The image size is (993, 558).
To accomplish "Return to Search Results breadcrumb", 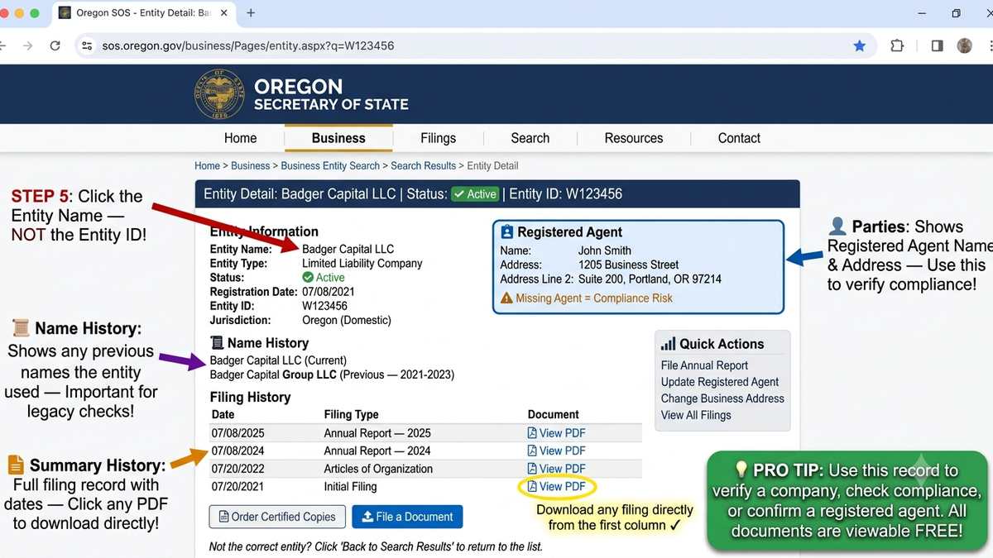I will [x=423, y=165].
